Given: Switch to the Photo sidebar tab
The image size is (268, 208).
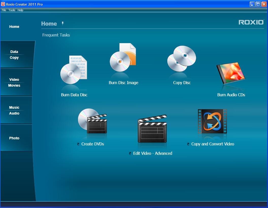Looking at the screenshot, I should point(14,138).
